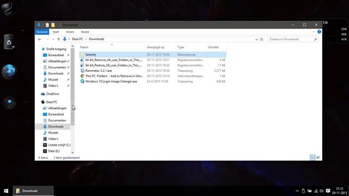Expand the address bar history dropdown
Screen dimensions: 349x196
[x=256, y=39]
